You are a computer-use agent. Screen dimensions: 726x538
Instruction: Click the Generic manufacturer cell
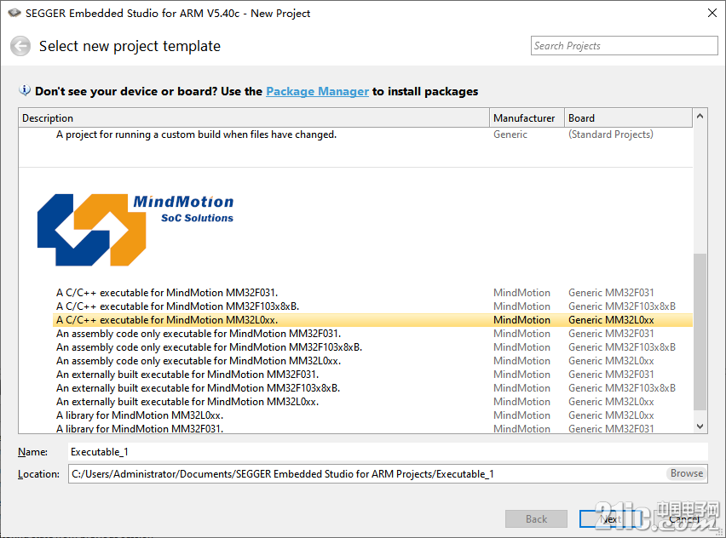pos(510,134)
